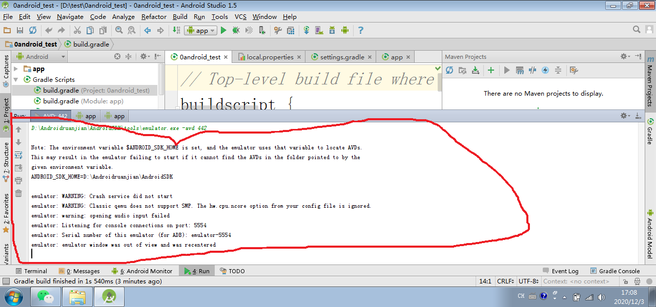656x307 pixels.
Task: Open Run panel gear settings menu
Action: (625, 116)
